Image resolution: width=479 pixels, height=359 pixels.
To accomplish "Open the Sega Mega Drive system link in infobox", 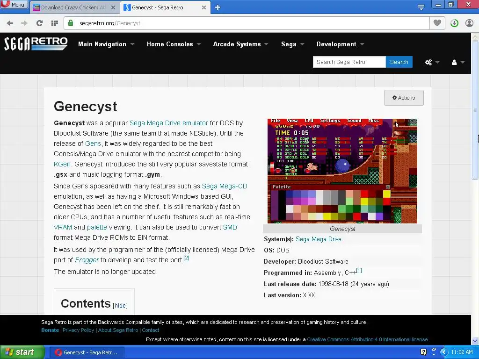I will 318,239.
